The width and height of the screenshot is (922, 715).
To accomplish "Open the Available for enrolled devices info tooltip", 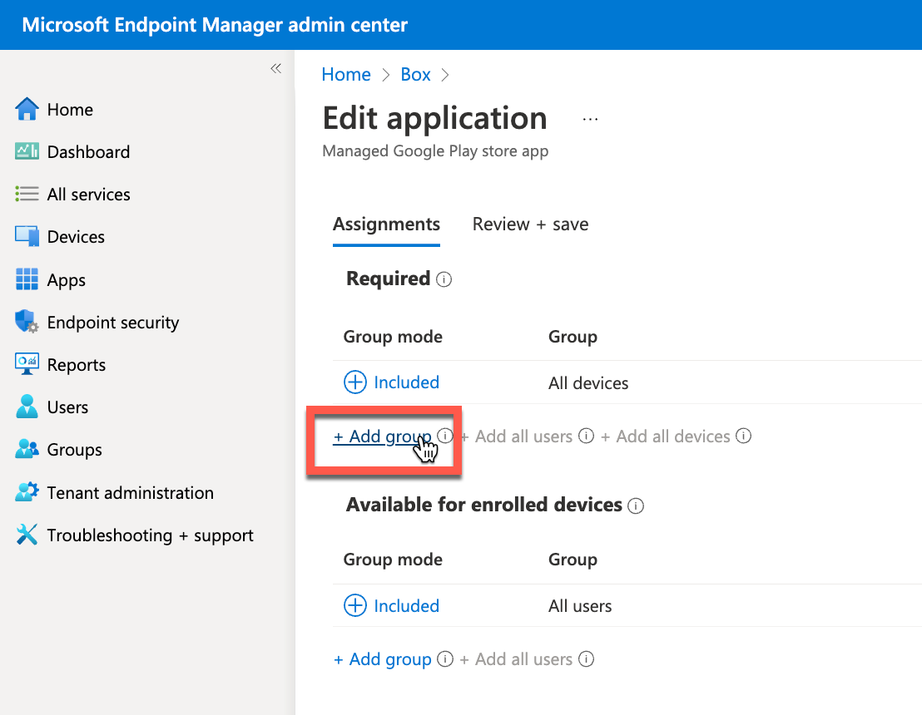I will point(636,505).
